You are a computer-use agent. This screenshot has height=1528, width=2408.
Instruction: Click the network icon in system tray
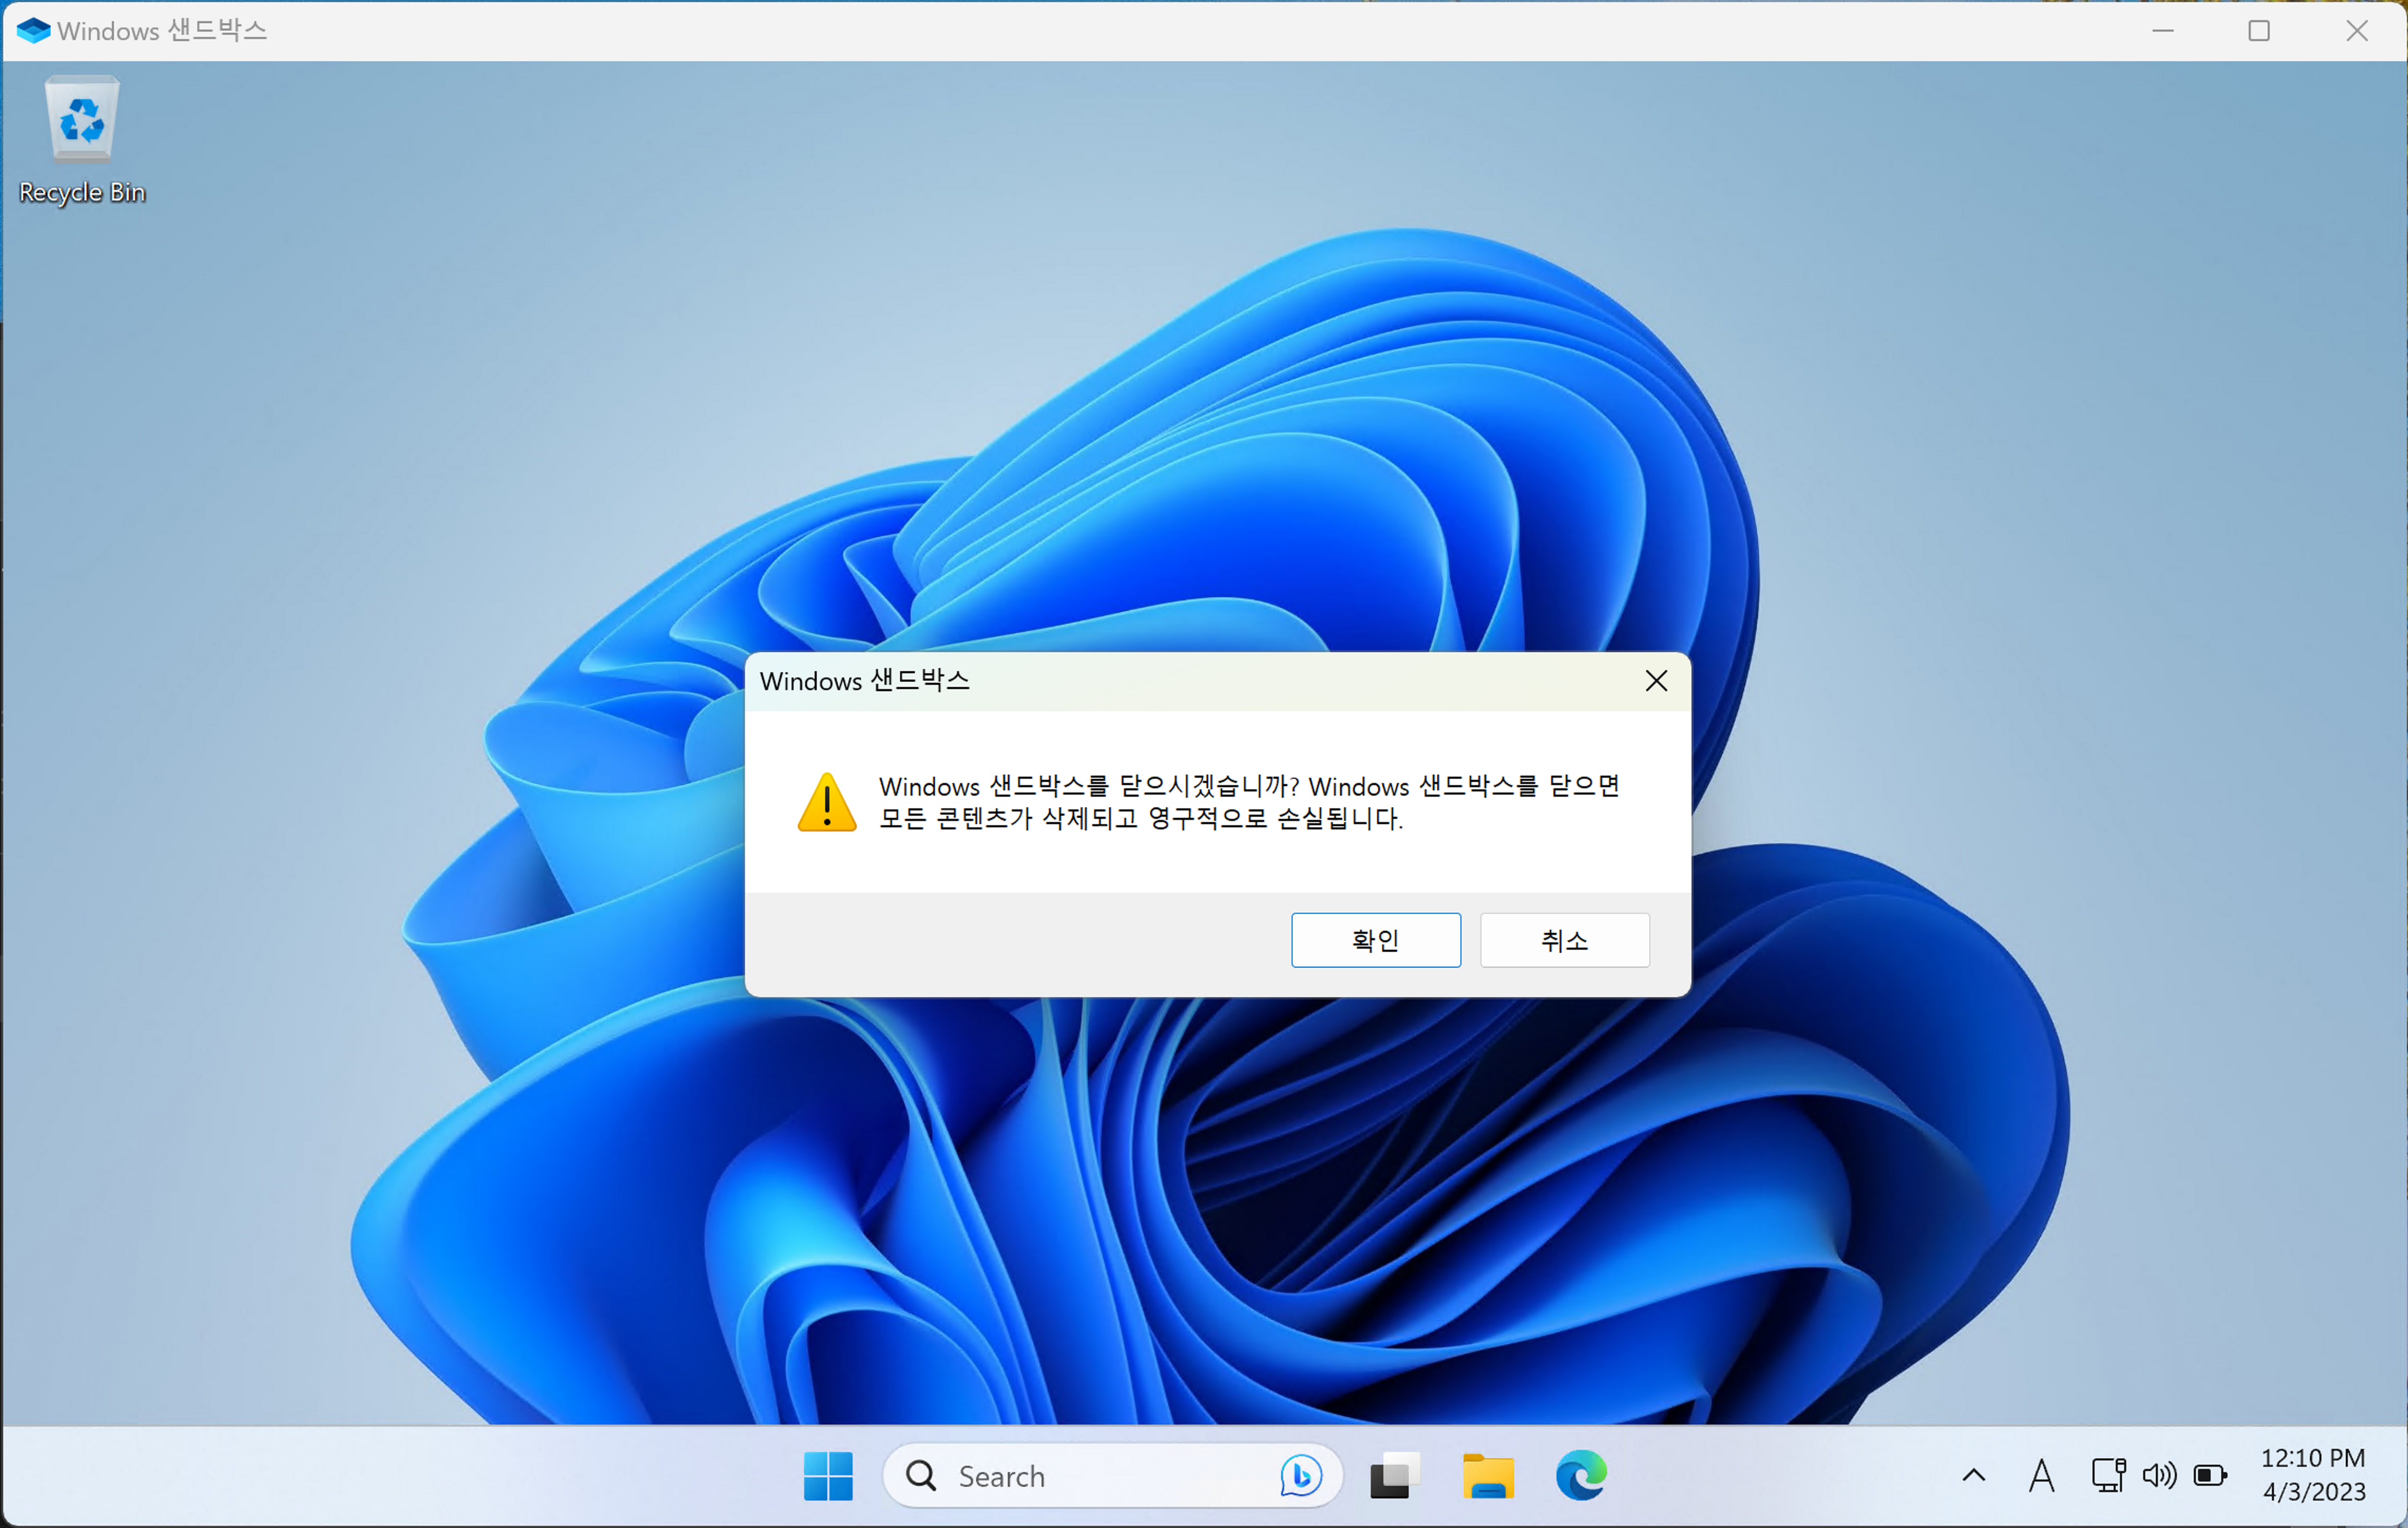click(x=2108, y=1476)
